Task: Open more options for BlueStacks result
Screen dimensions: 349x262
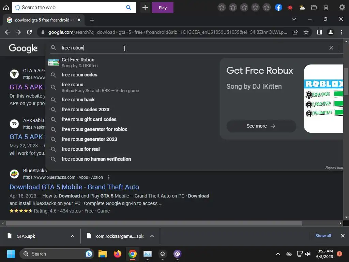Action: tap(109, 177)
